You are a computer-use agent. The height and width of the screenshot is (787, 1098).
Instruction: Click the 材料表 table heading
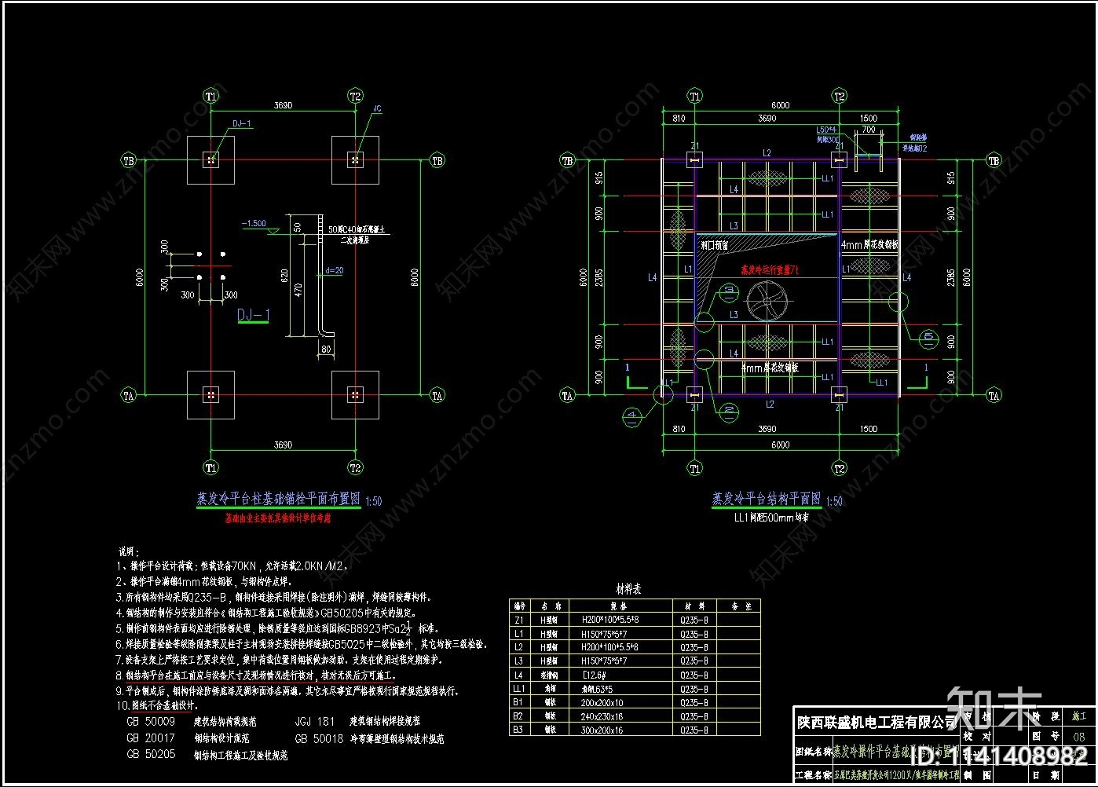pyautogui.click(x=628, y=589)
